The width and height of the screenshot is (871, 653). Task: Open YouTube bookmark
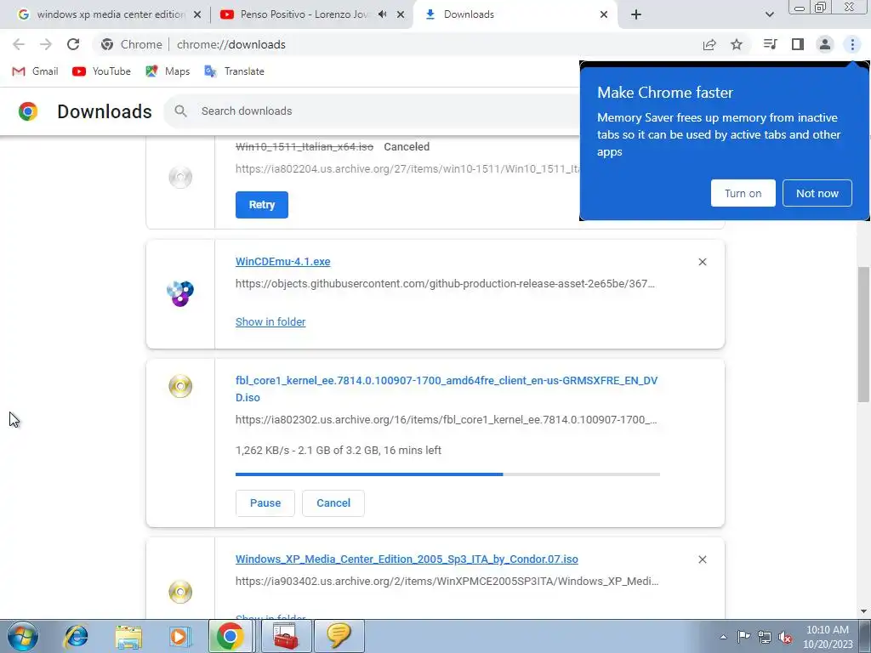[x=102, y=71]
